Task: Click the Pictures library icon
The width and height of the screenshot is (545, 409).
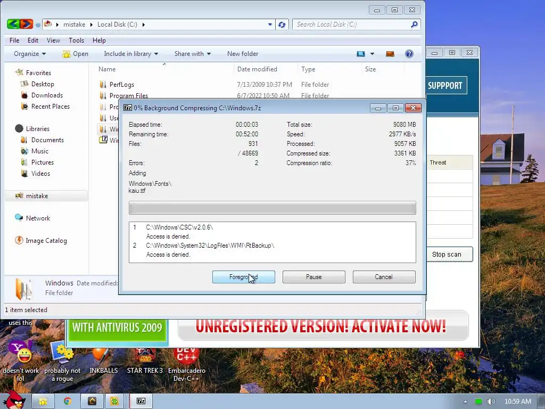Action: click(x=24, y=162)
